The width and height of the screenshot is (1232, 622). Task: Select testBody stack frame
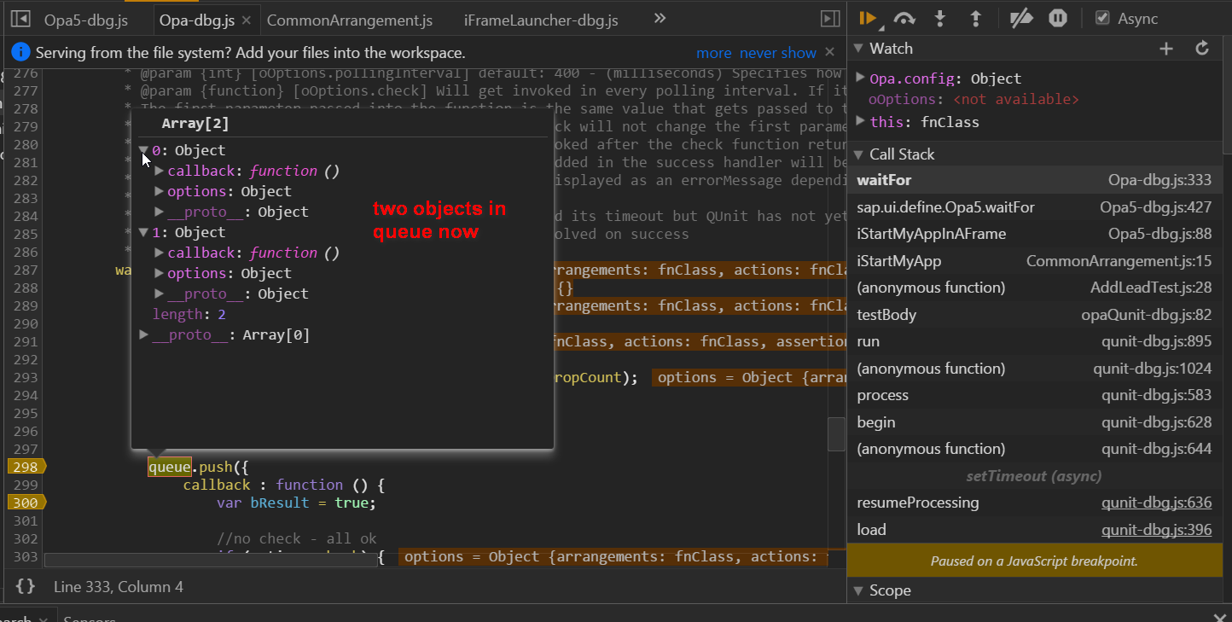(x=1034, y=315)
